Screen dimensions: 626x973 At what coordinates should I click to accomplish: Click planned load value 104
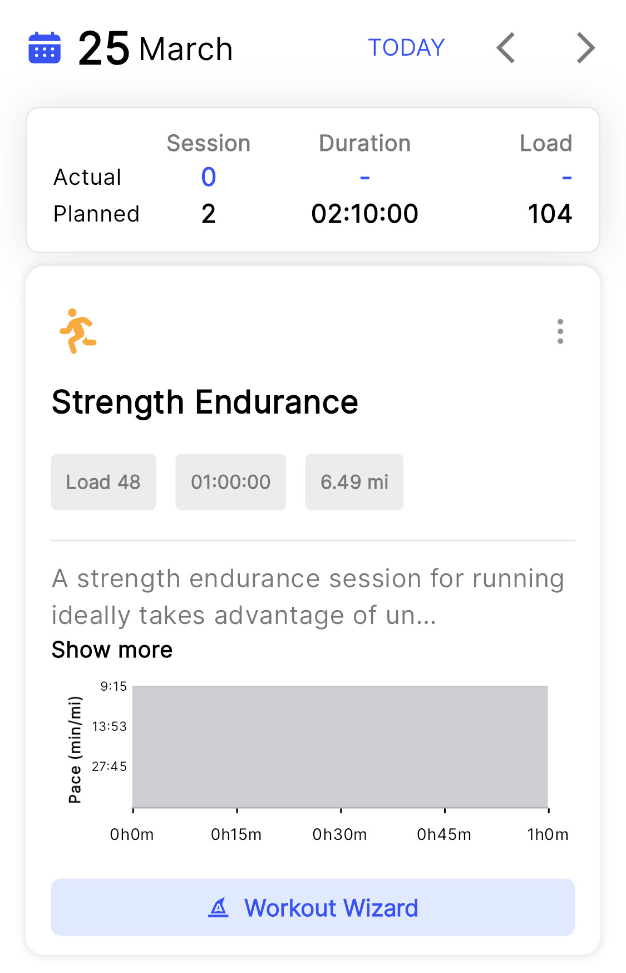(549, 214)
